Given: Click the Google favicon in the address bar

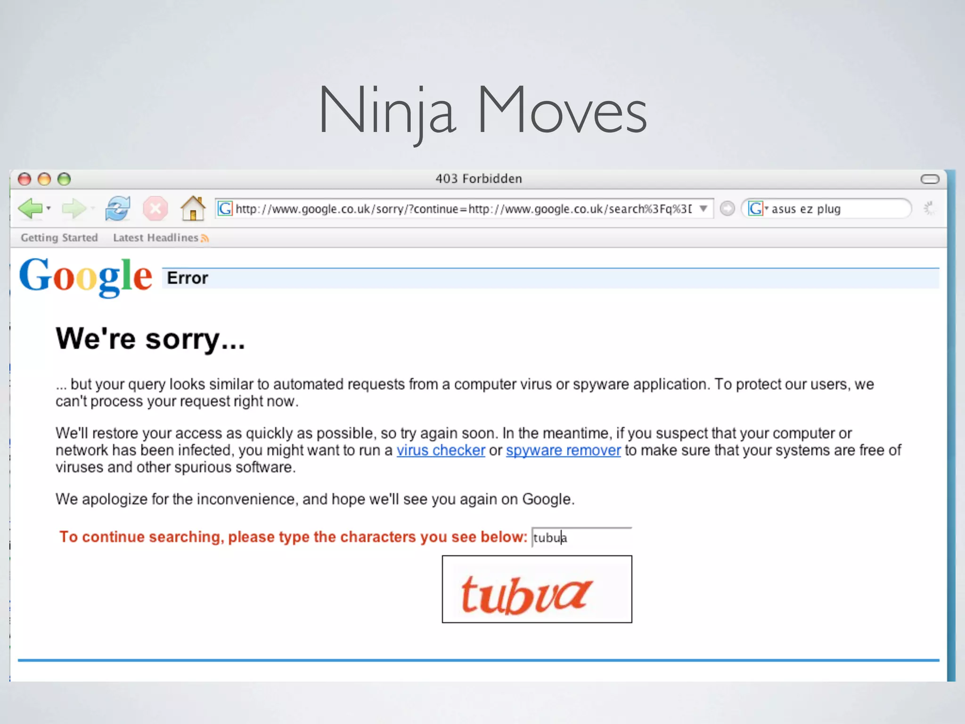Looking at the screenshot, I should (x=225, y=208).
